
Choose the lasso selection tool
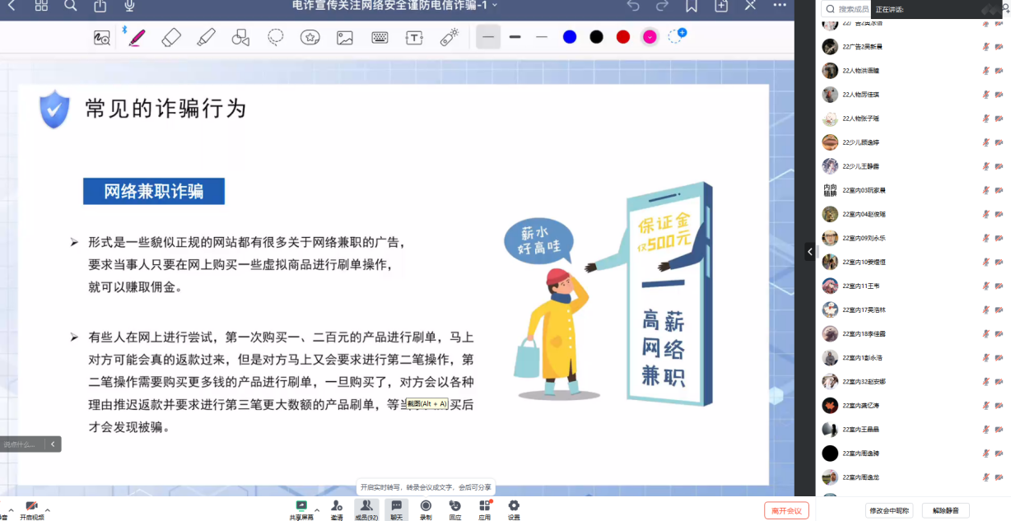coord(276,37)
